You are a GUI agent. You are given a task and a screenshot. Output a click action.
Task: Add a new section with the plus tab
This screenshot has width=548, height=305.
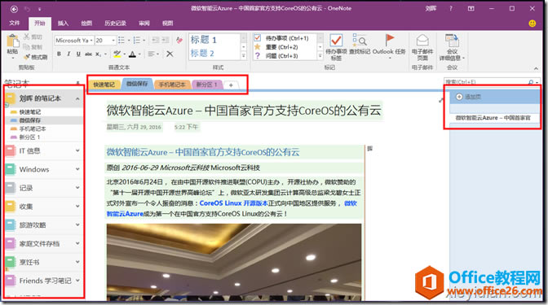231,85
